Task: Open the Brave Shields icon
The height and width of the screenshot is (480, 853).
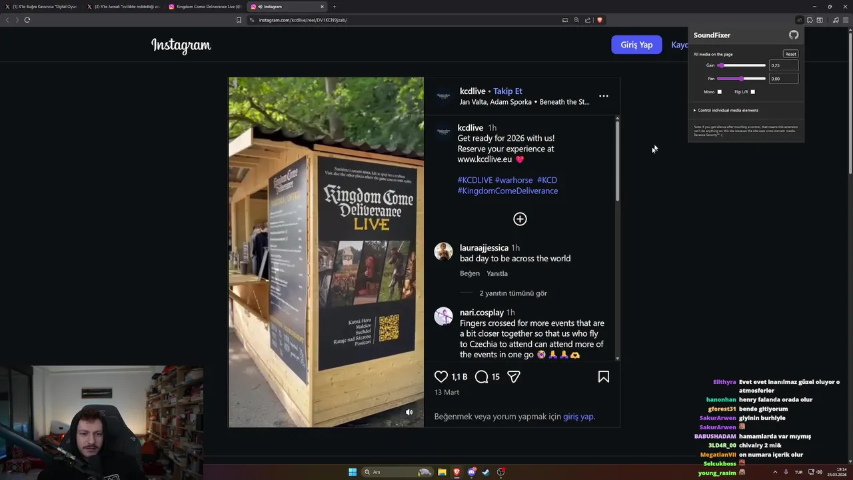Action: point(600,20)
